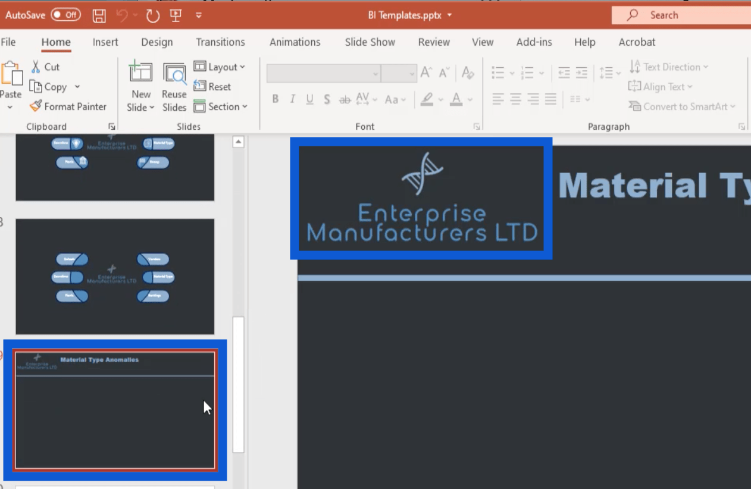Screen dimensions: 751x489
Task: Open the Section dropdown
Action: 221,106
